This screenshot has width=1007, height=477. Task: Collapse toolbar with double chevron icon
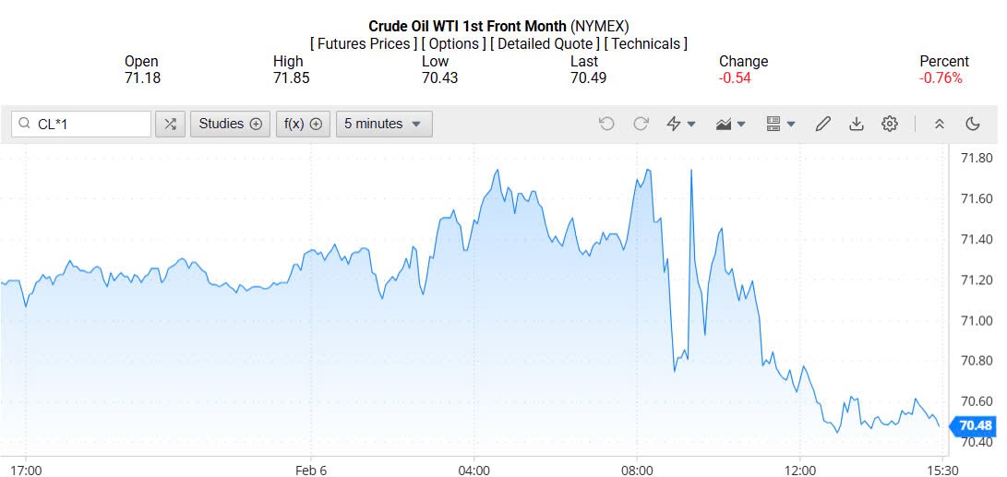tap(940, 124)
